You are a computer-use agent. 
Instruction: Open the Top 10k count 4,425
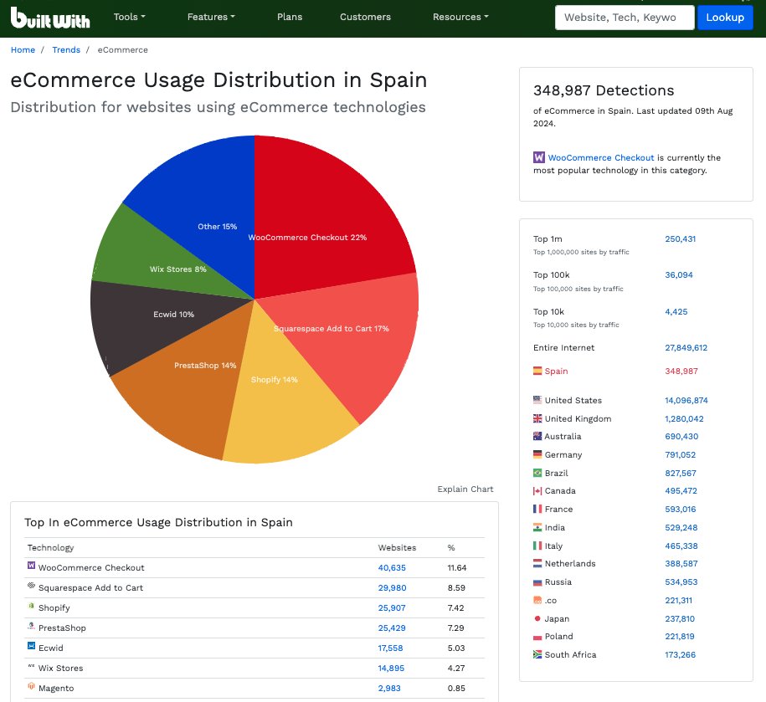point(676,311)
